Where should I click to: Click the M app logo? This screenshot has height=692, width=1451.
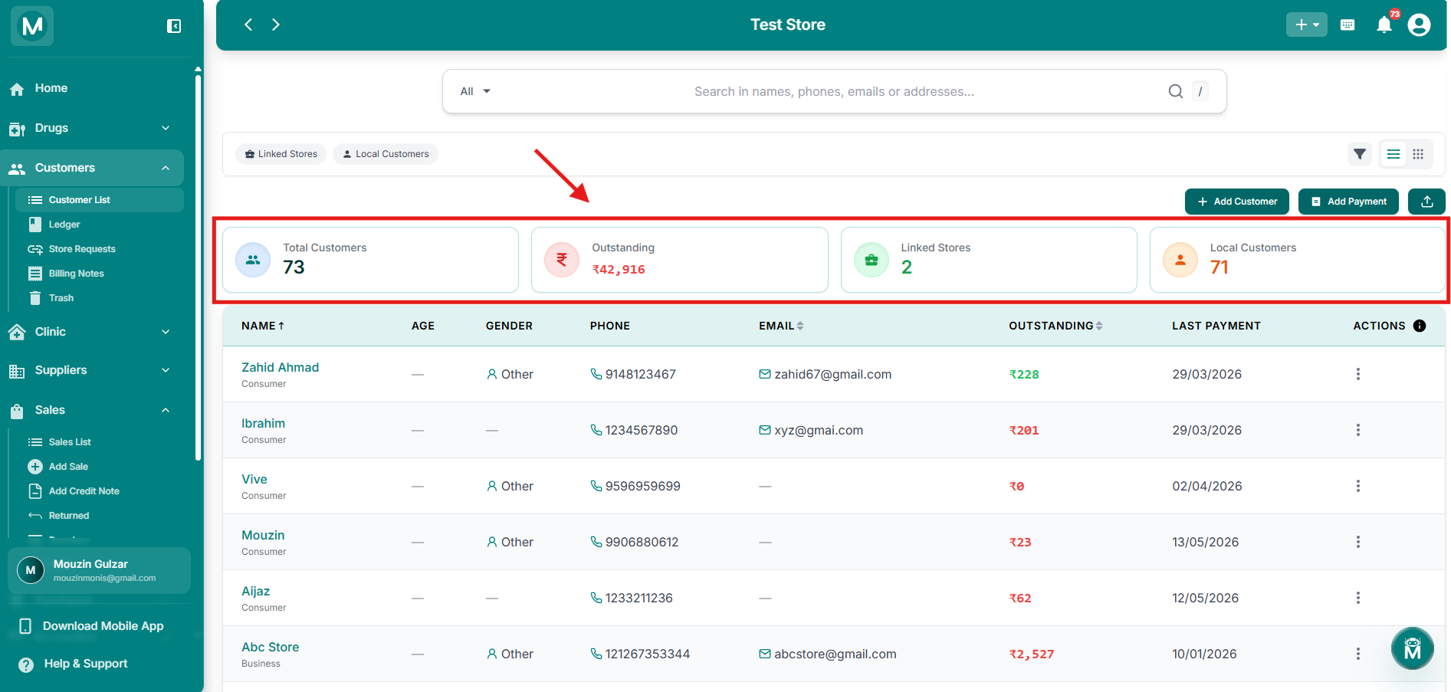(32, 26)
